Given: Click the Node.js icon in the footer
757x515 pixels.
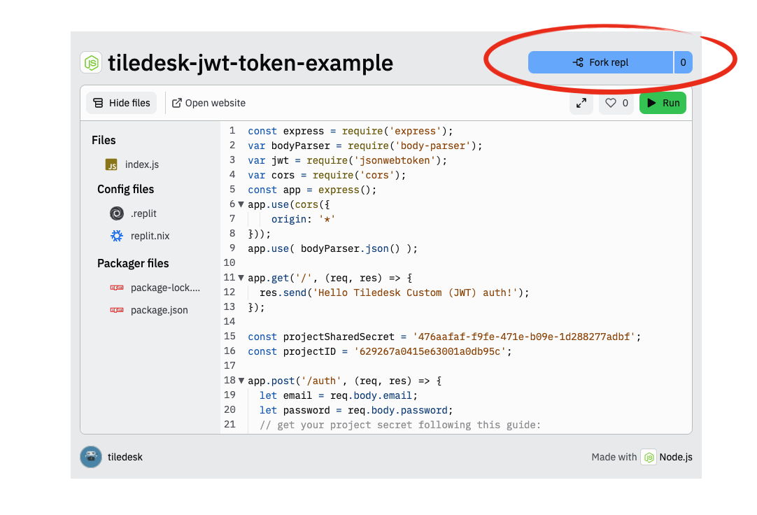Looking at the screenshot, I should click(x=649, y=457).
